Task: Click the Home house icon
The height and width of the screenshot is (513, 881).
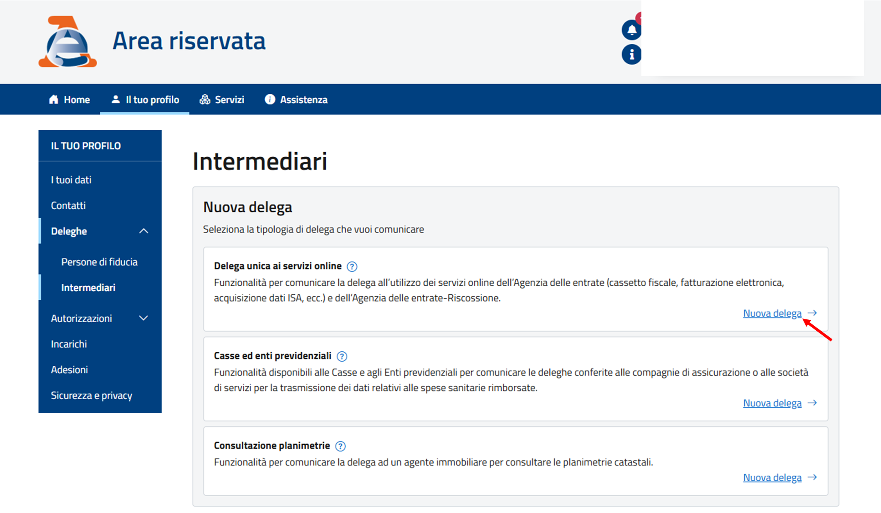Action: pos(54,99)
